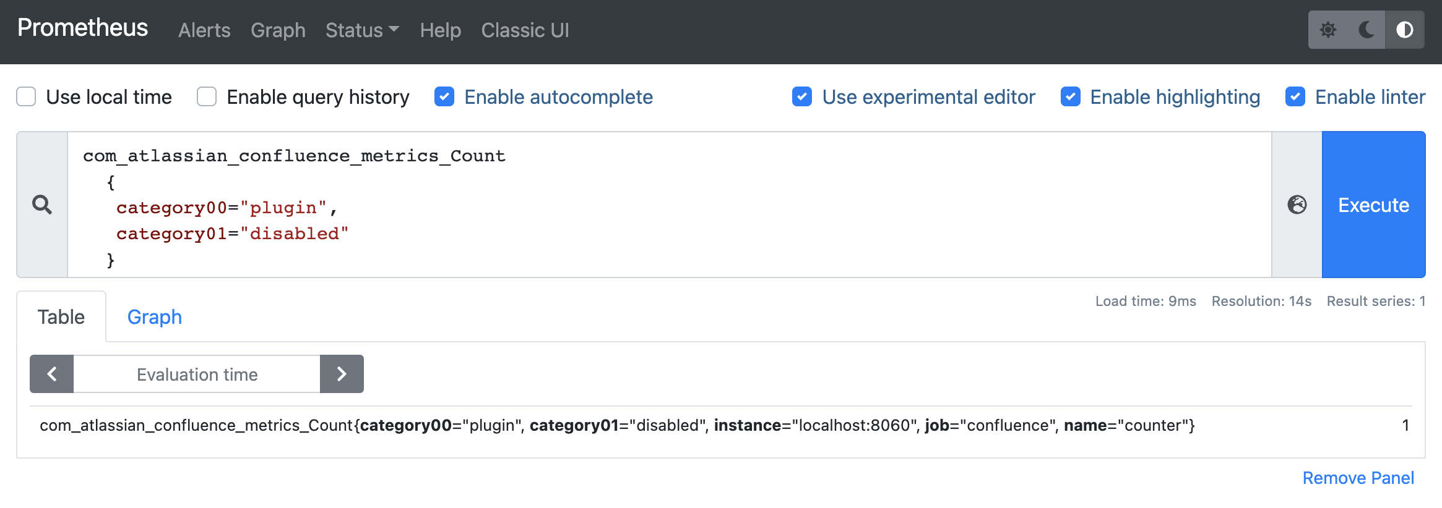The width and height of the screenshot is (1442, 508).
Task: Go to previous evaluation time
Action: coord(52,374)
